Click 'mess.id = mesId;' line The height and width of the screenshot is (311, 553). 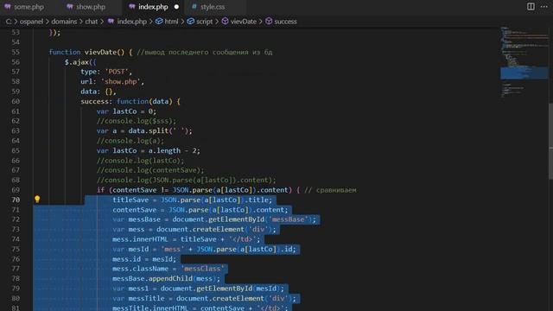[144, 259]
